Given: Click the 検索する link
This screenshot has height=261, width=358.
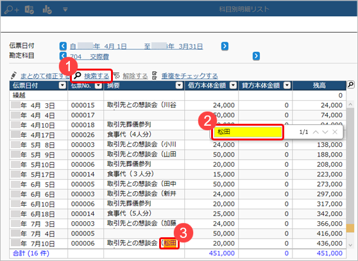Looking at the screenshot, I should [97, 76].
